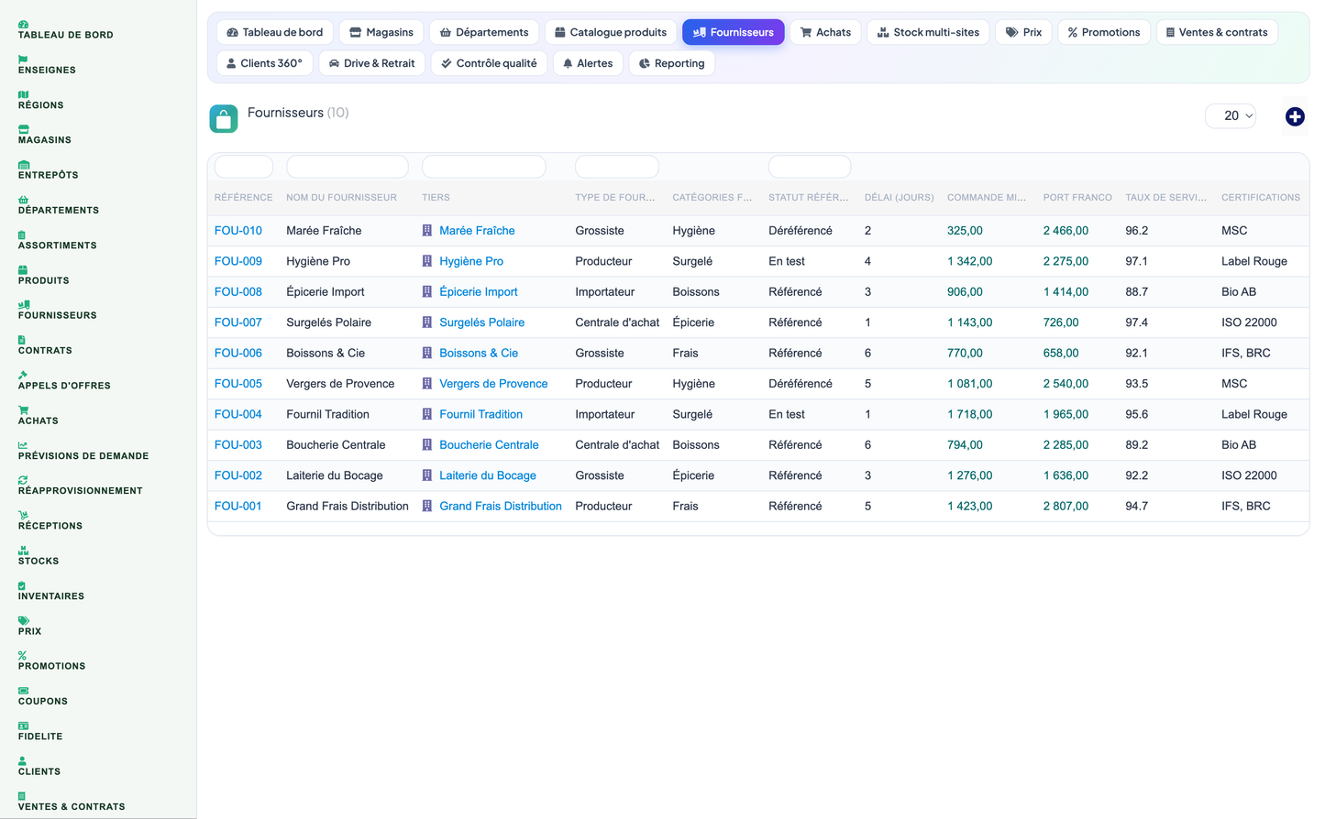This screenshot has height=819, width=1325.
Task: Open the Tableau de bord tab
Action: click(275, 32)
